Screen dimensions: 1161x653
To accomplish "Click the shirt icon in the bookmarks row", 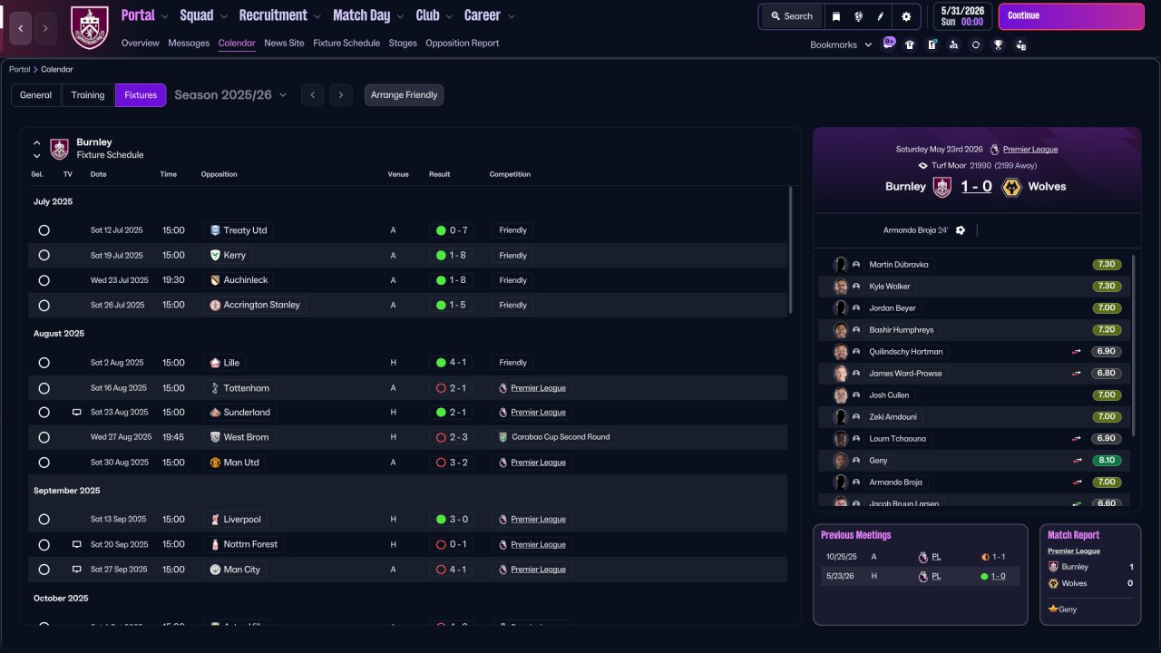I will [910, 44].
